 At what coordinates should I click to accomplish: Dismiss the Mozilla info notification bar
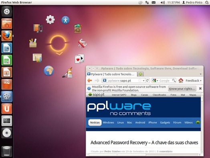click(200, 88)
